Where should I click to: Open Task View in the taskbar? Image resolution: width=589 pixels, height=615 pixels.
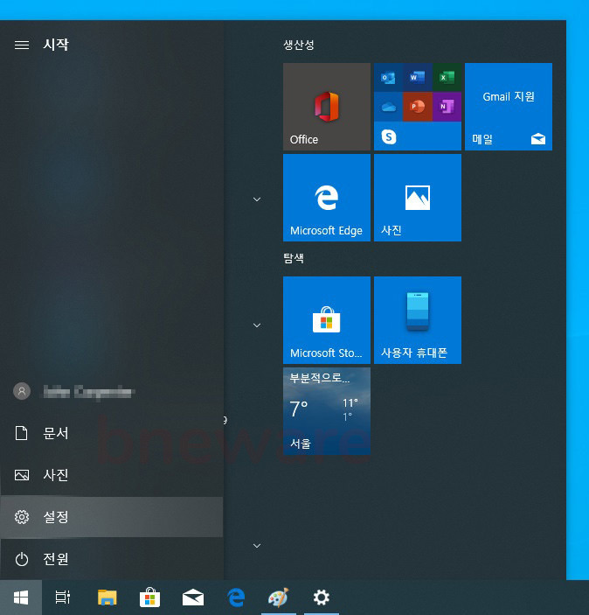click(63, 598)
